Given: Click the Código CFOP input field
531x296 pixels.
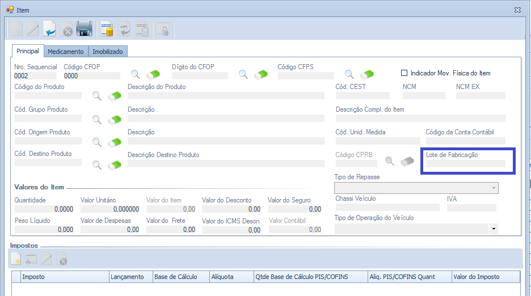Looking at the screenshot, I should point(92,76).
